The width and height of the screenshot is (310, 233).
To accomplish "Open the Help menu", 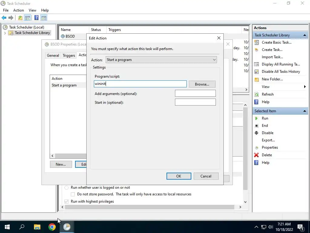I will point(45,10).
